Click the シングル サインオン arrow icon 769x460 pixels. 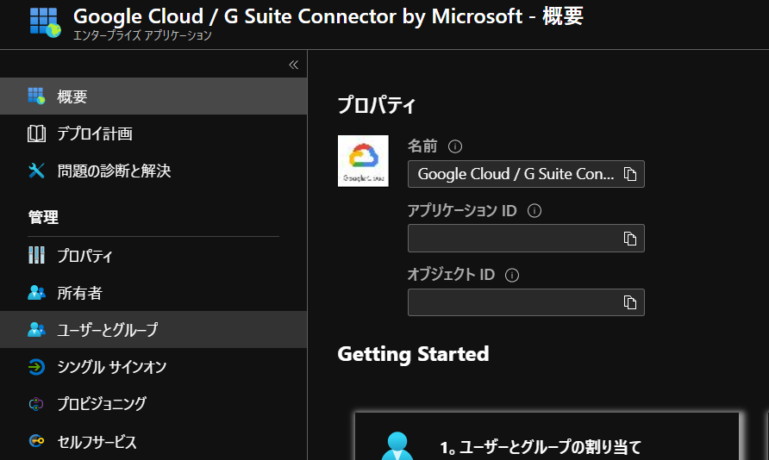click(x=36, y=367)
